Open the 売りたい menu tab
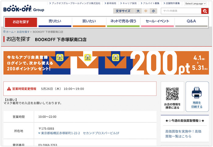Screen dimensions: 213x147 pyautogui.click(x=55, y=22)
